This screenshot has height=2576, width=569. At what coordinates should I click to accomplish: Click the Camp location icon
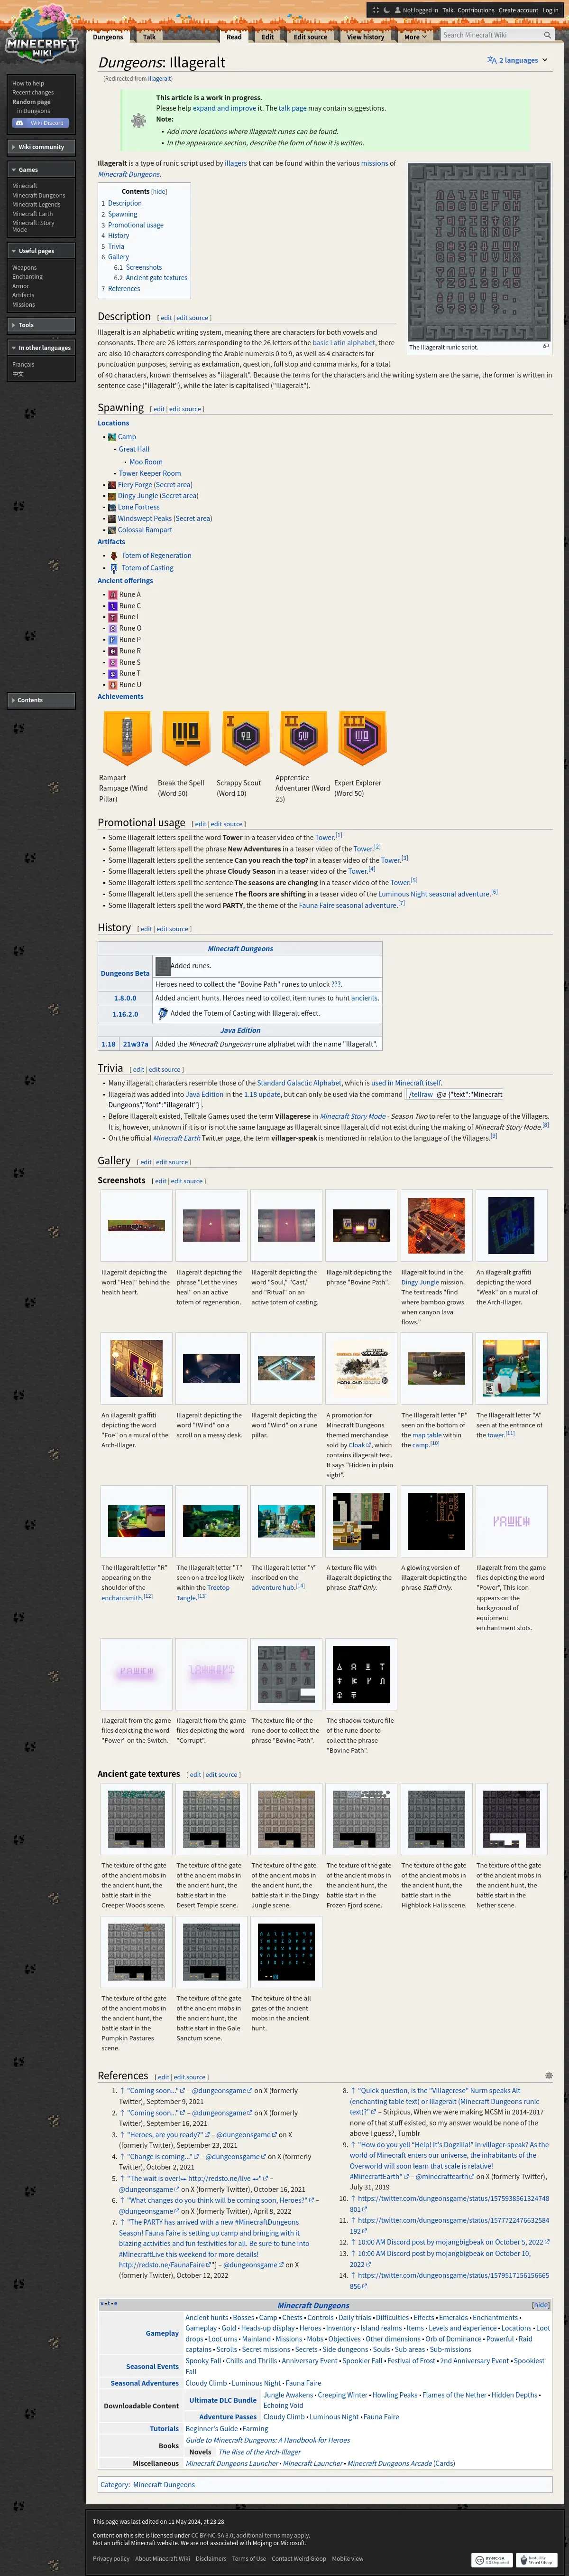point(113,437)
